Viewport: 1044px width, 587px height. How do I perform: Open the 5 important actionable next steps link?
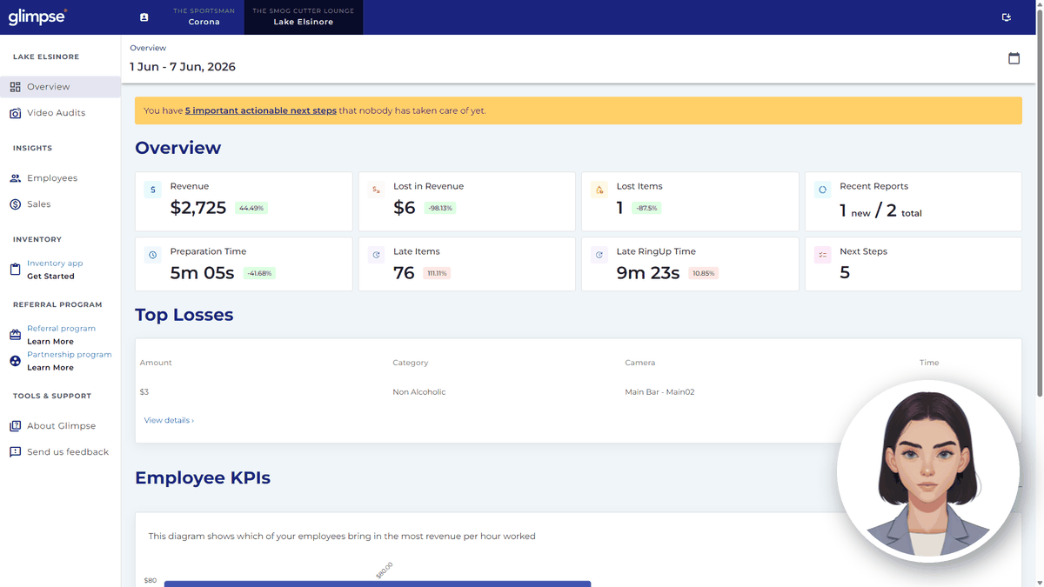(261, 110)
